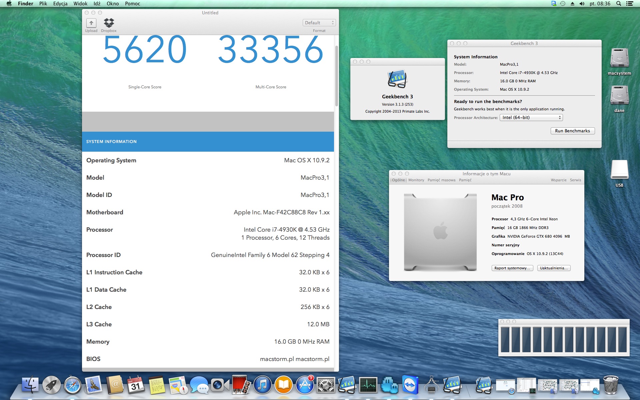Click the Upload icon in the results toolbar
The image size is (640, 400).
pyautogui.click(x=91, y=23)
